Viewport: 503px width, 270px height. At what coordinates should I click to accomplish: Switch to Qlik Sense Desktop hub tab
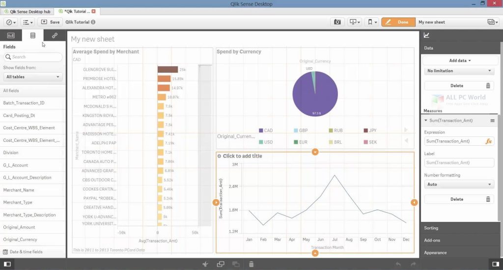point(28,12)
